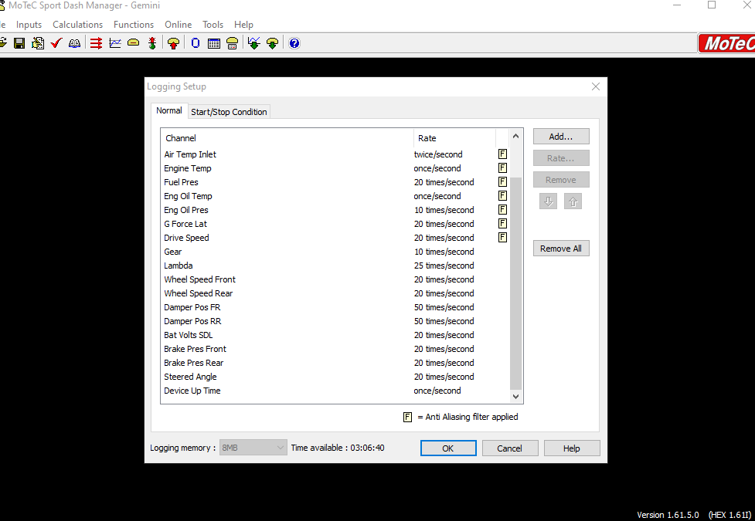Click the F filter icon for Engine Temp
755x521 pixels.
[502, 168]
